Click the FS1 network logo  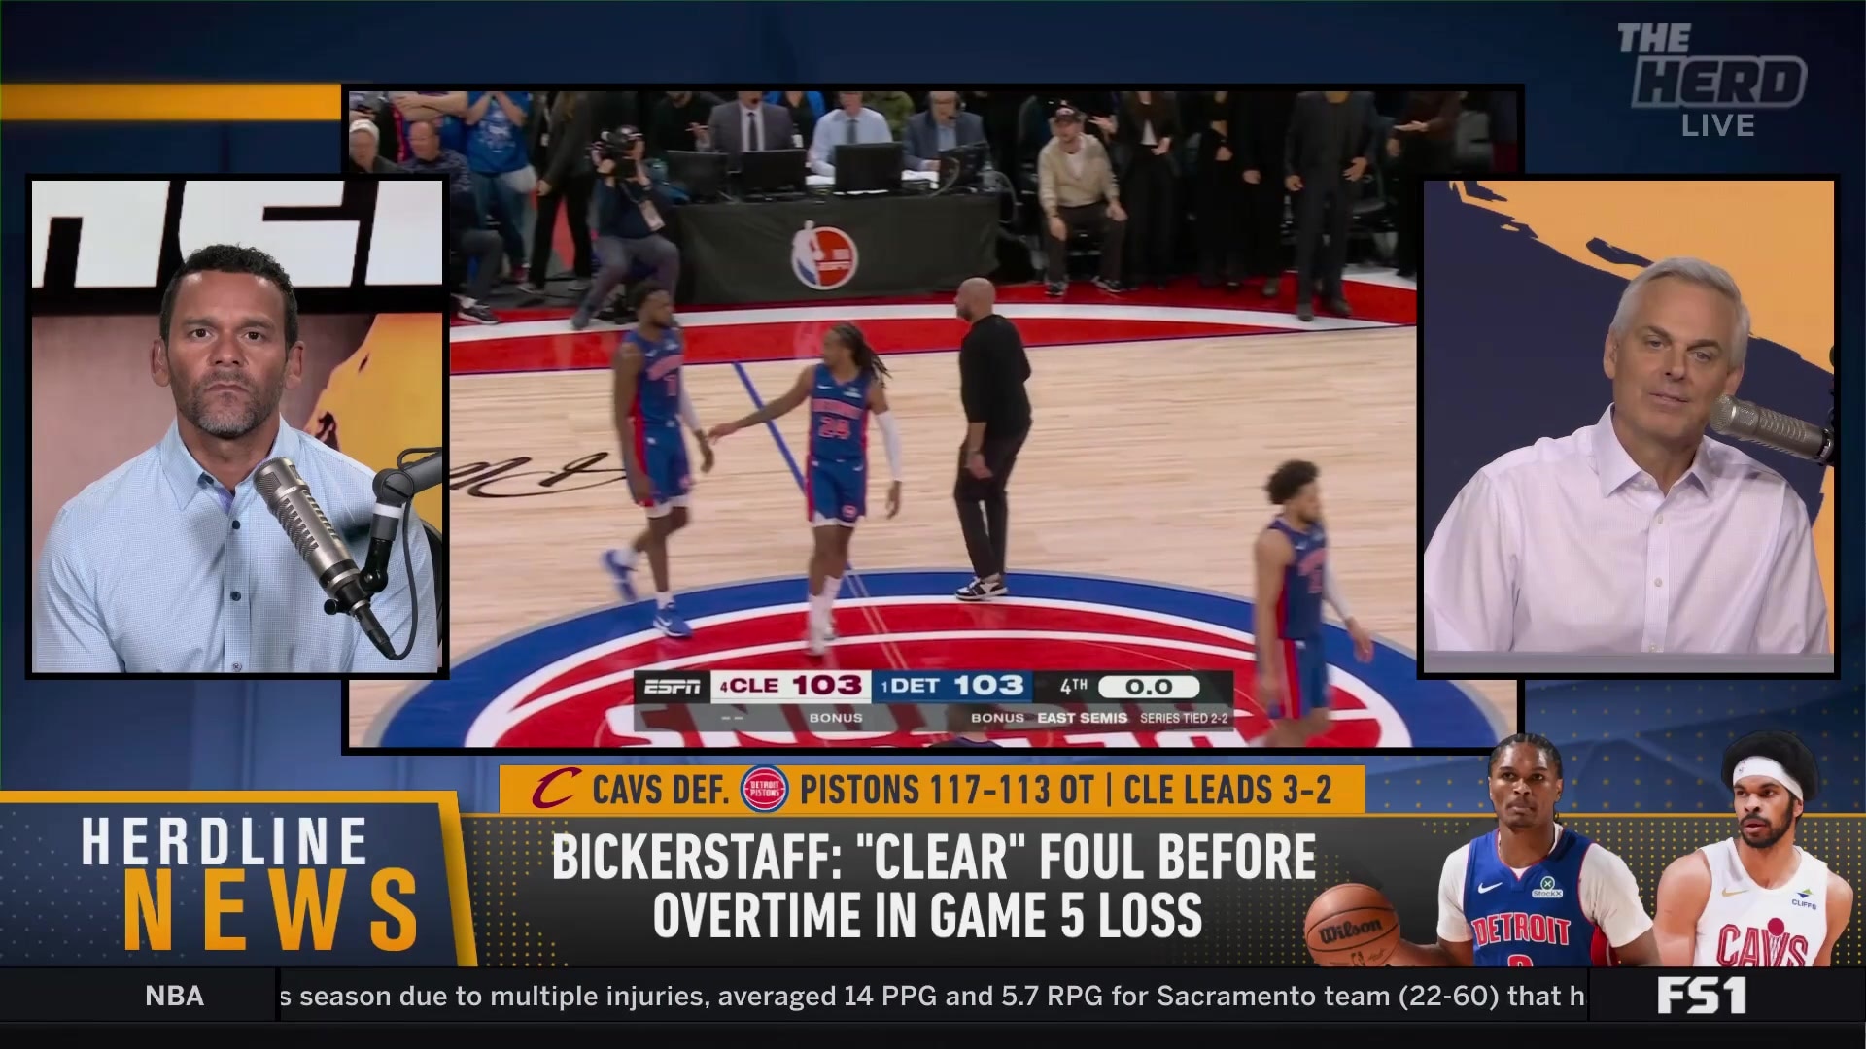(1701, 996)
